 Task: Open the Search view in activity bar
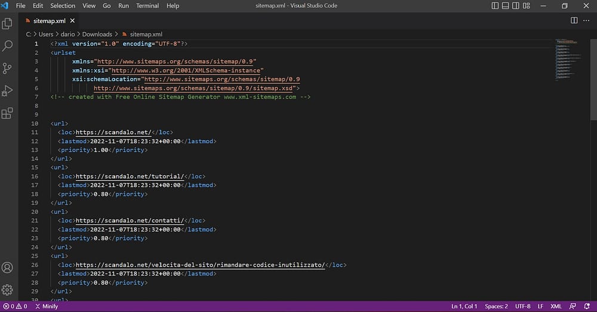coord(7,46)
